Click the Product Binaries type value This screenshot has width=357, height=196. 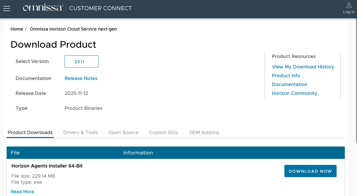pyautogui.click(x=83, y=108)
